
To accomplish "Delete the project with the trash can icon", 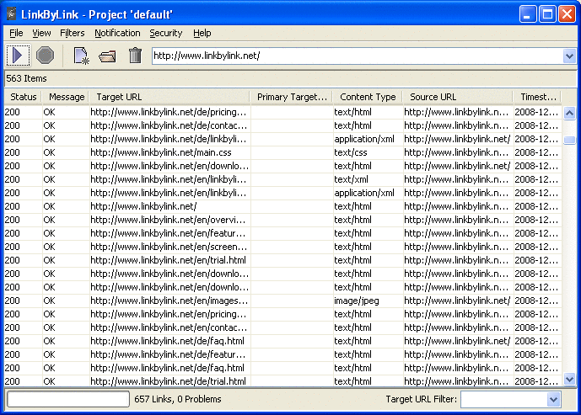I will click(135, 56).
